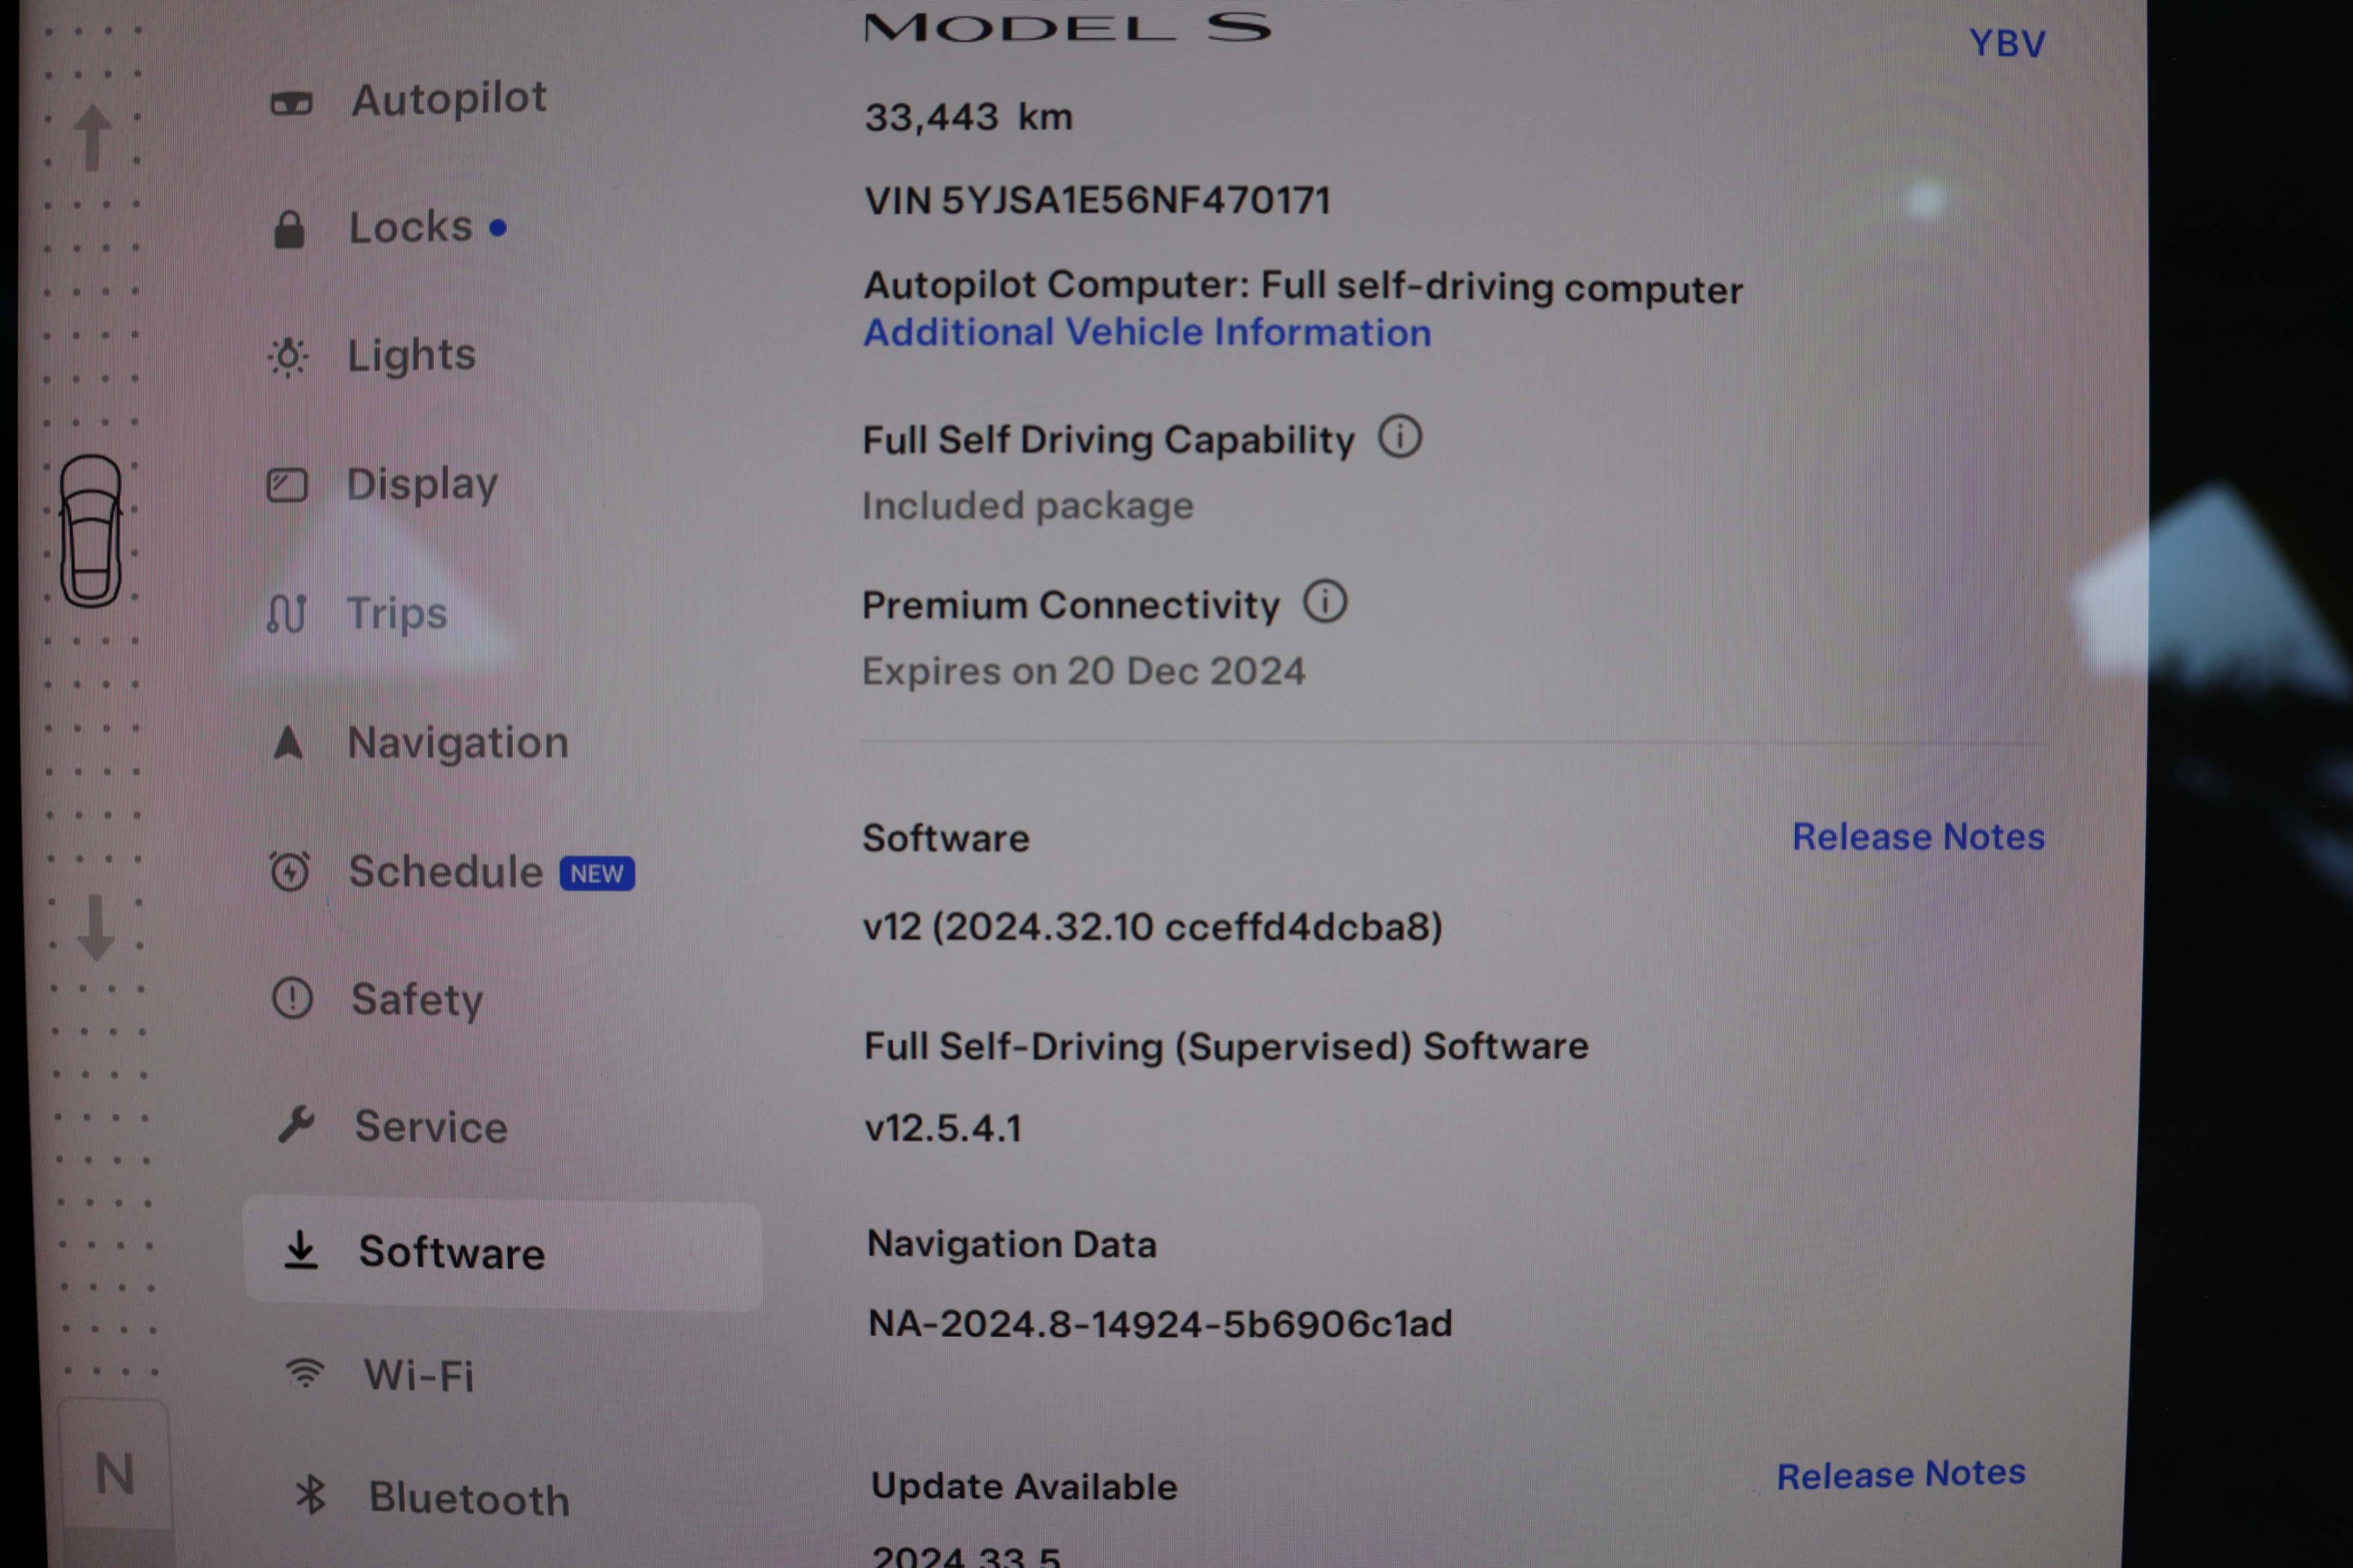2353x1568 pixels.
Task: Tap the N gear indicator
Action: click(115, 1474)
